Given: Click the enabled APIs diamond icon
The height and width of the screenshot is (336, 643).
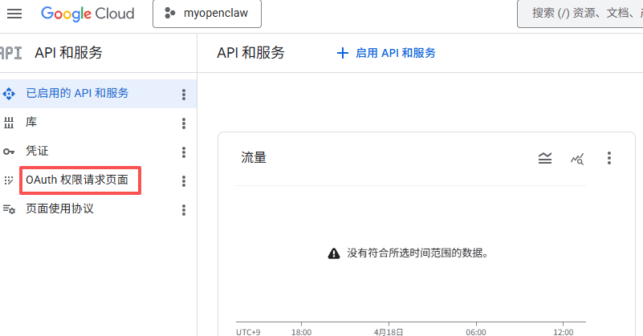Looking at the screenshot, I should 9,94.
